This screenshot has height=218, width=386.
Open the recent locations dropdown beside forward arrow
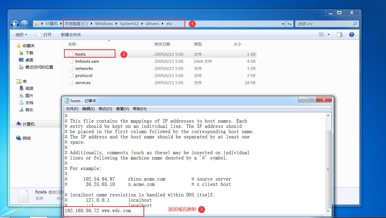30,24
